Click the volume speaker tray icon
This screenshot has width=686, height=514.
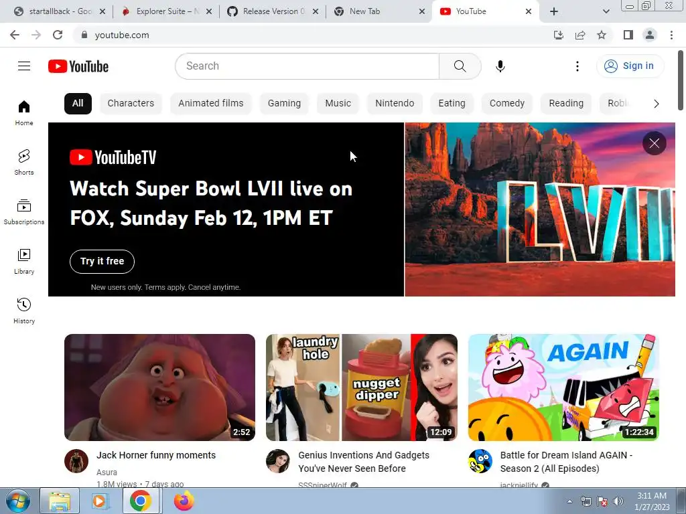click(x=618, y=501)
